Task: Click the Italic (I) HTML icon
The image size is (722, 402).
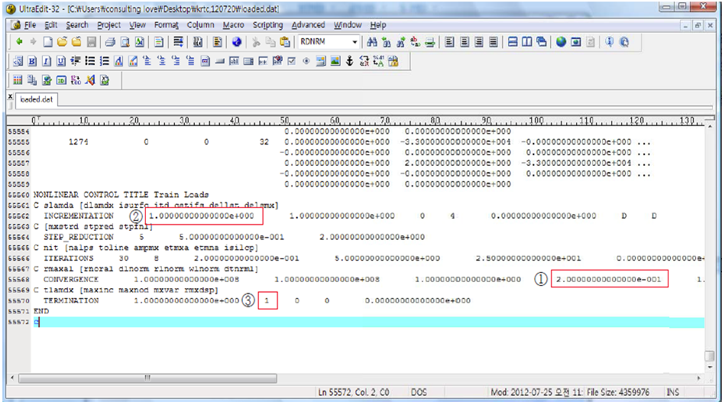Action: [47, 61]
